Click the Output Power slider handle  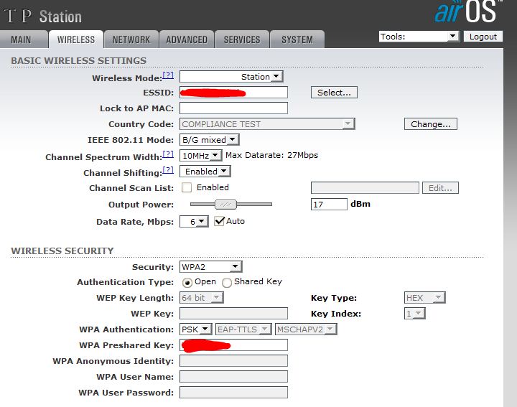(226, 205)
